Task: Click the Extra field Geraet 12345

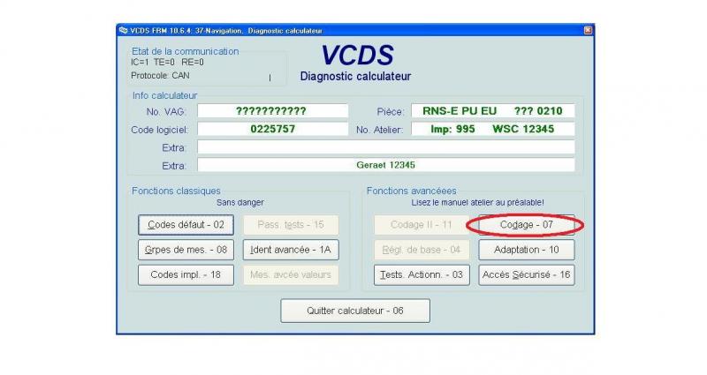Action: point(386,165)
